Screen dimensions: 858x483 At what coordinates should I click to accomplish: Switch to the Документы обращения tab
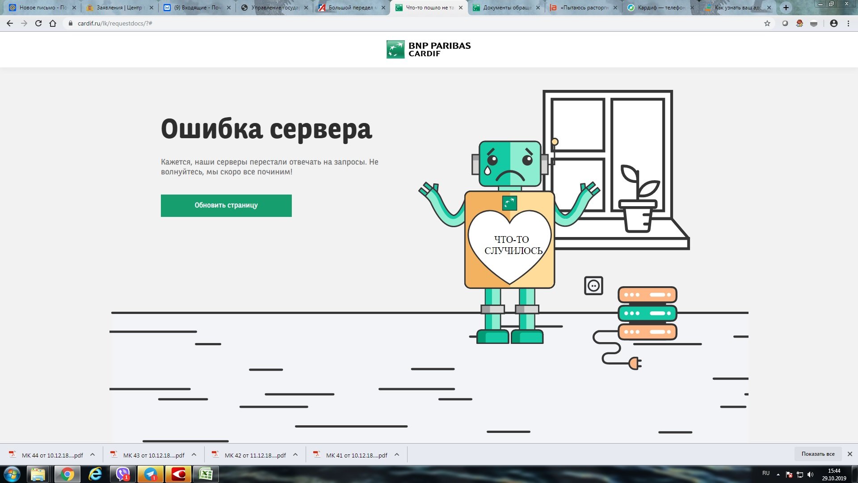pos(505,8)
